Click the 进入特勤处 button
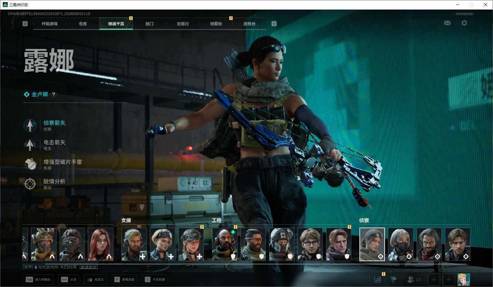493x287 pixels. pos(38,280)
